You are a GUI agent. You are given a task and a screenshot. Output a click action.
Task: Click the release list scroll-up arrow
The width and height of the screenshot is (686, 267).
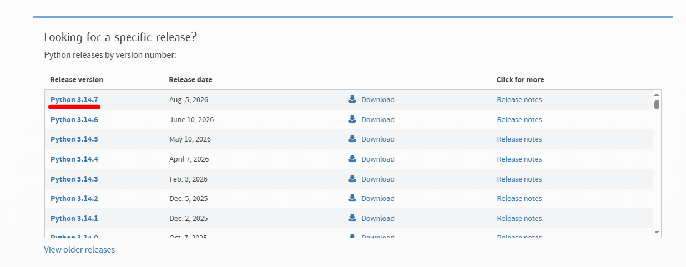point(657,94)
